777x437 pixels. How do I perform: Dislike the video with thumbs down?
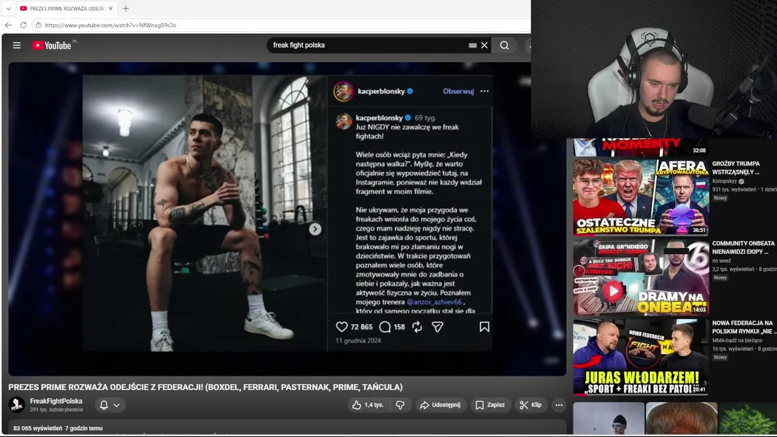pyautogui.click(x=400, y=405)
